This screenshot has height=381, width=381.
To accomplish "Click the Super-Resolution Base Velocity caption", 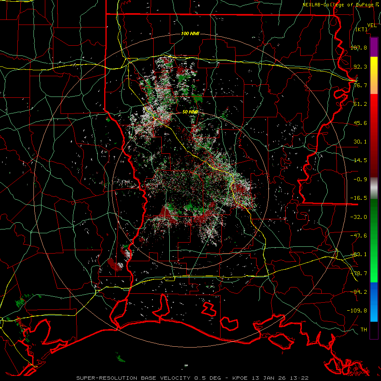I will pyautogui.click(x=193, y=378).
